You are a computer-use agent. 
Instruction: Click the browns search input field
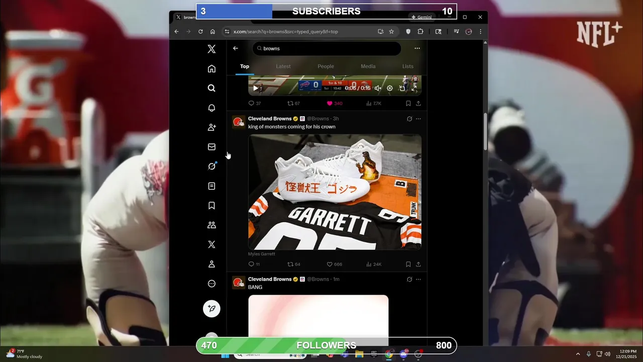327,48
